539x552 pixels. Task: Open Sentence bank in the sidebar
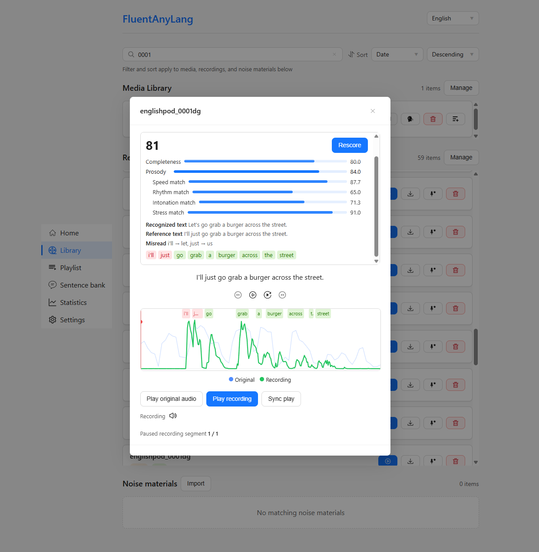[x=76, y=285]
